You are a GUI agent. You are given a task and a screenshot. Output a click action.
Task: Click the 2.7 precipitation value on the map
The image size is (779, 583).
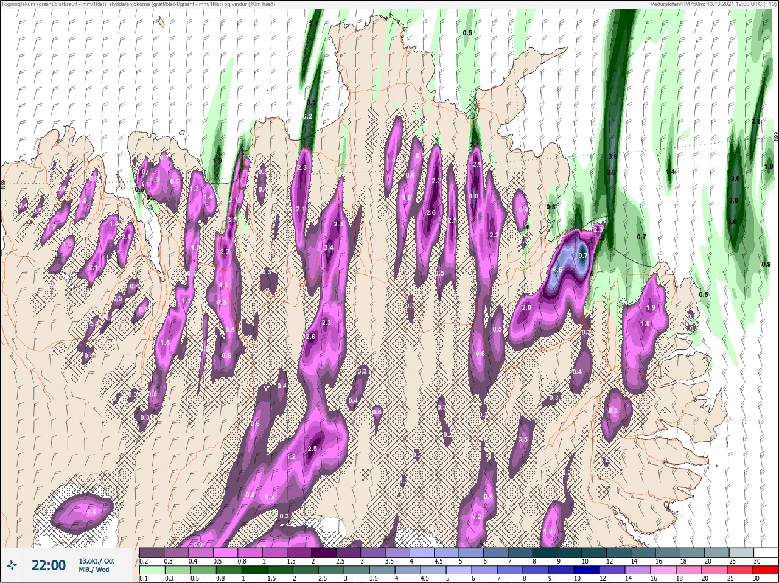pyautogui.click(x=436, y=181)
